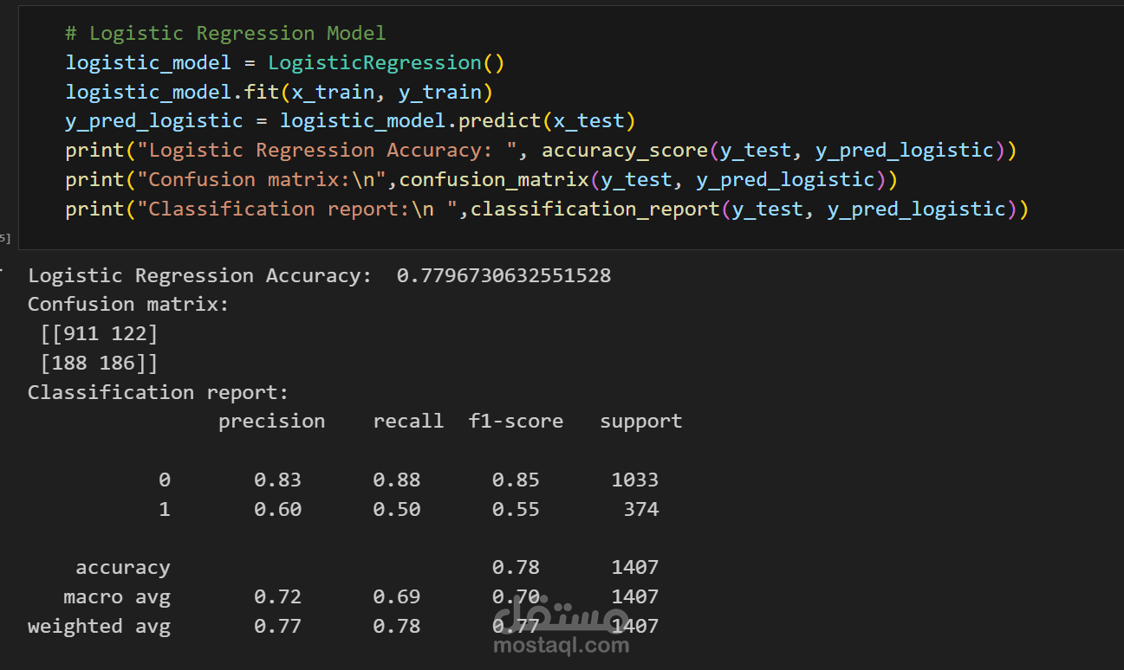Place cursor on LogisticRegression() constructor call
The width and height of the screenshot is (1124, 670).
click(x=386, y=63)
